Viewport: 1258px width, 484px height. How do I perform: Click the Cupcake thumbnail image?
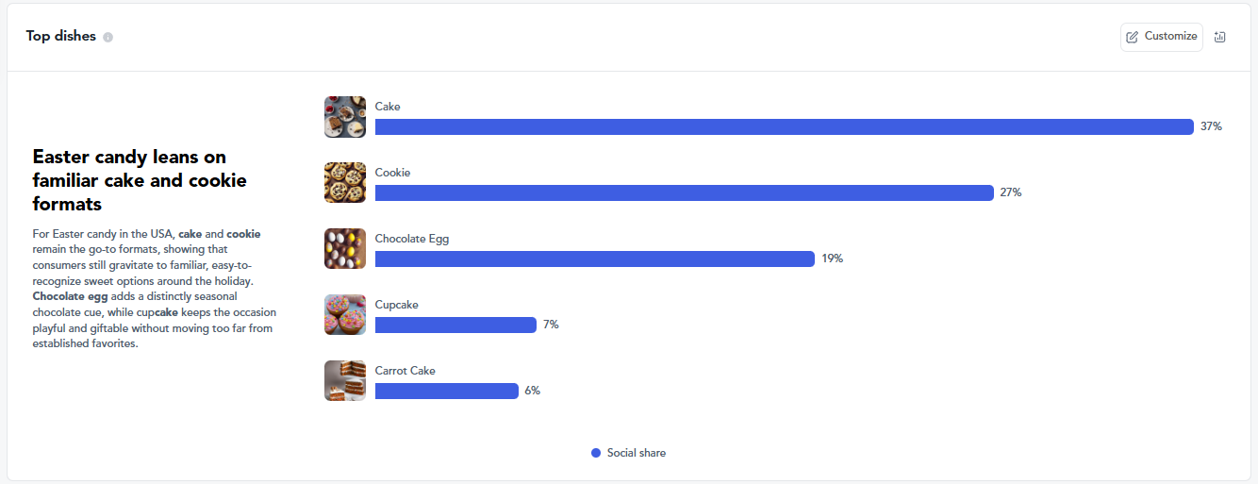[x=345, y=315]
